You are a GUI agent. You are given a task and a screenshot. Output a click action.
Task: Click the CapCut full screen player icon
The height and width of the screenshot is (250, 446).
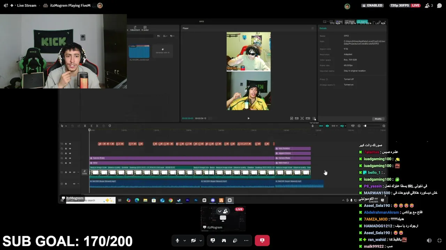point(314,118)
